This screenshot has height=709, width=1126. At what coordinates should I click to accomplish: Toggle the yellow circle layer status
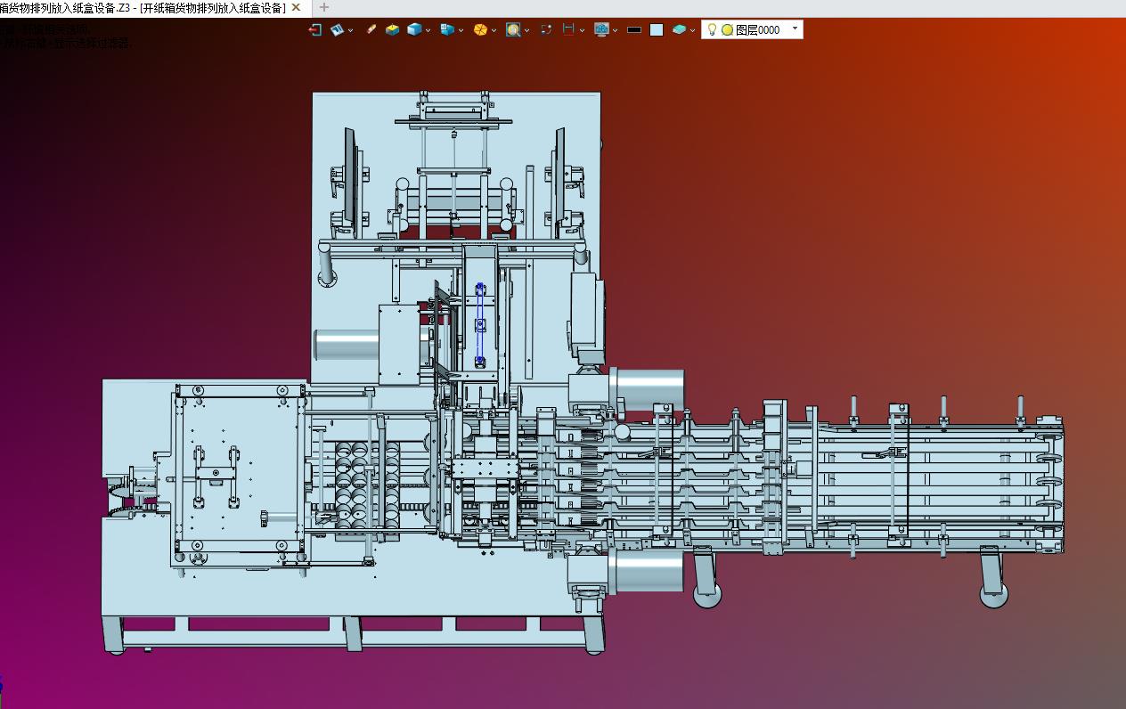[727, 29]
